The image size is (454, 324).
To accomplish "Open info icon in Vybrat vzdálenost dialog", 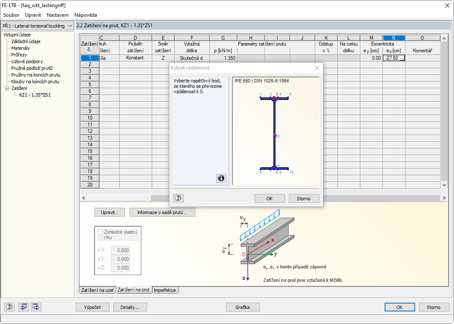I will pyautogui.click(x=221, y=178).
